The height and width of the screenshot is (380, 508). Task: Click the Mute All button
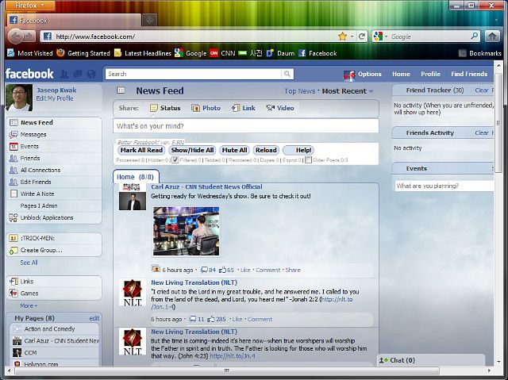pyautogui.click(x=235, y=150)
